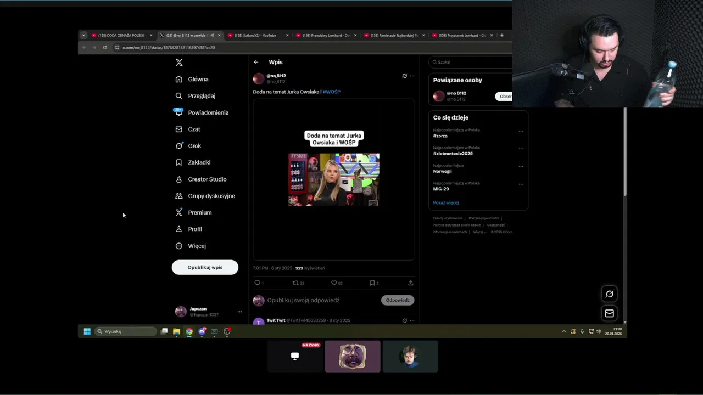Open Premium in the sidebar

[x=193, y=212]
